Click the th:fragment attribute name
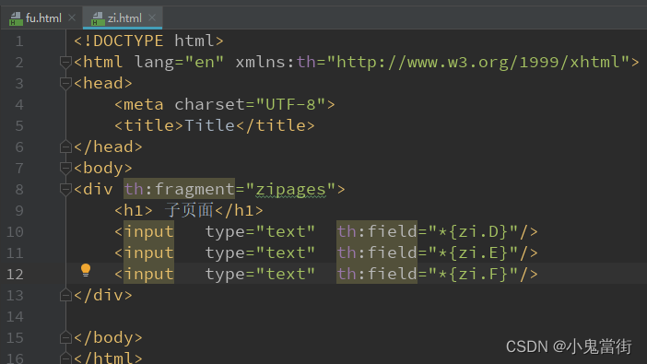 click(x=180, y=190)
